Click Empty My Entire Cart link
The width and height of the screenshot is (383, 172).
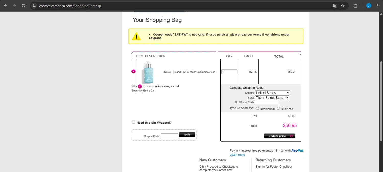click(x=143, y=91)
